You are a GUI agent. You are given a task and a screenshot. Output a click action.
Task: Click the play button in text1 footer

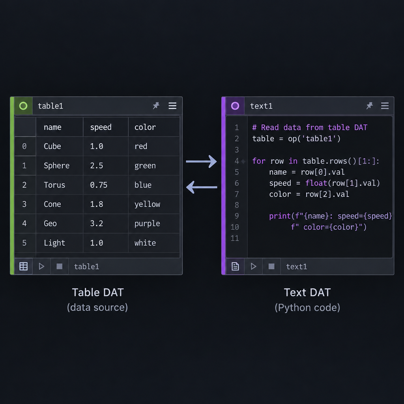[254, 266]
